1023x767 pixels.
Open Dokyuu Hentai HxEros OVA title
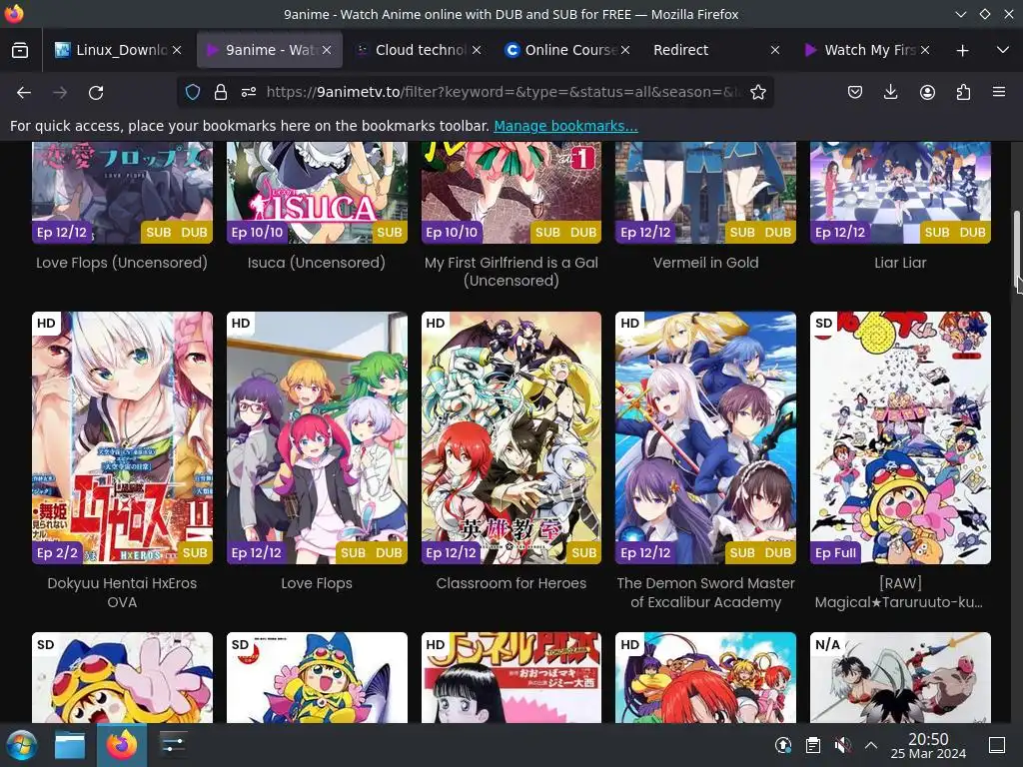tap(122, 592)
